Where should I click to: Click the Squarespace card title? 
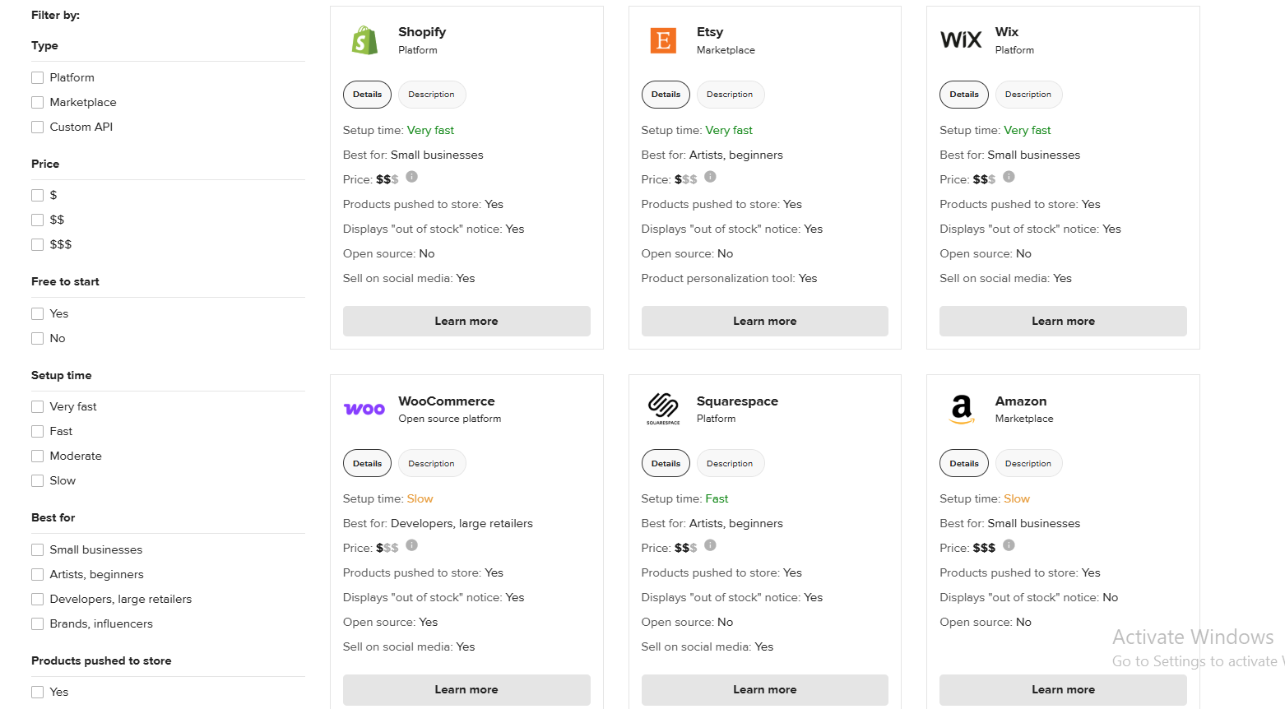pos(737,401)
